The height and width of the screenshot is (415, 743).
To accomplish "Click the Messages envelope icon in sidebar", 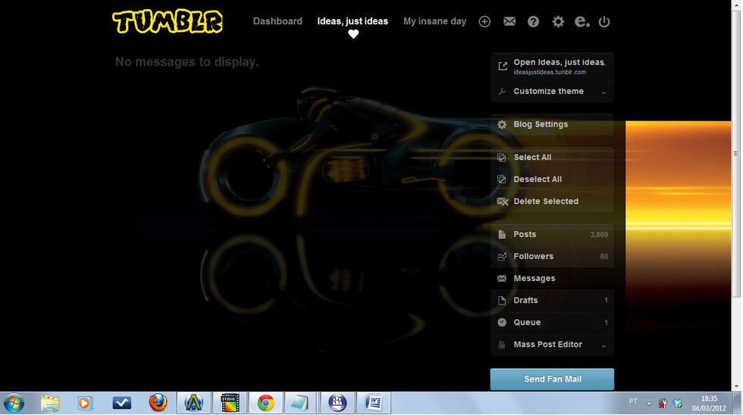I will [502, 279].
